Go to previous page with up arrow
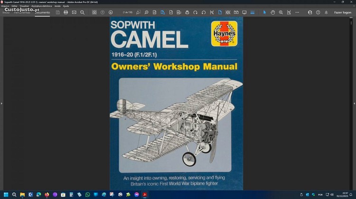356x199 pixels. pyautogui.click(x=103, y=12)
